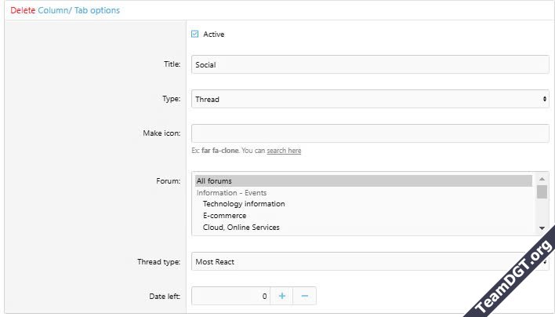Select 'Cloud, Online Services' forum
Viewport: 555px width, 317px height.
(x=241, y=228)
